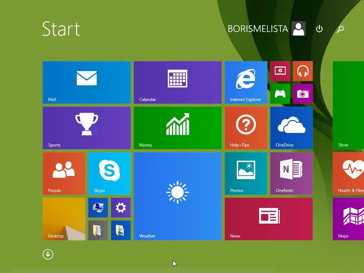Click the power options button
Screen dimensions: 364x273
tap(319, 29)
